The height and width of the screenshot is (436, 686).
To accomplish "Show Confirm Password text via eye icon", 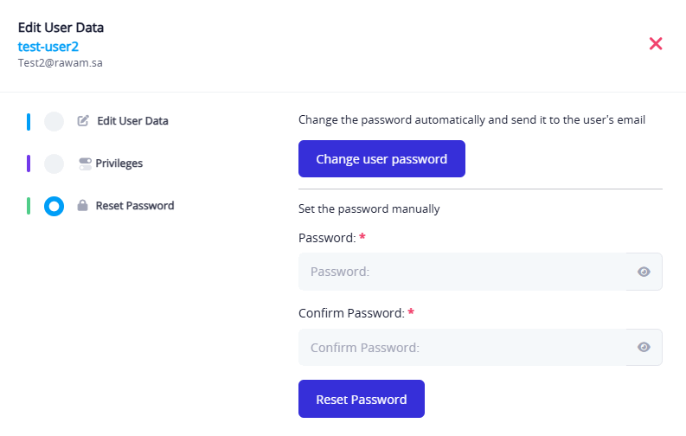I will pyautogui.click(x=644, y=347).
